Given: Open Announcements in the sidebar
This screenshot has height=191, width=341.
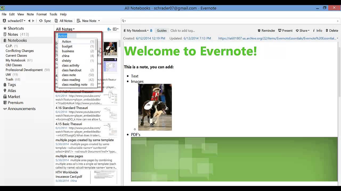Looking at the screenshot, I should click(x=19, y=109).
